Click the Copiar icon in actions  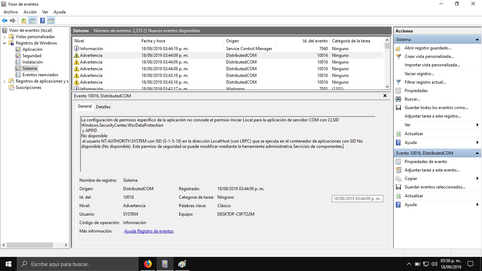(x=398, y=179)
